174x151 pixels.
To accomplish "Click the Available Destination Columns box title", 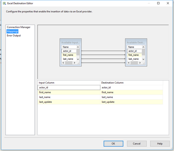I will pyautogui.click(x=136, y=43).
